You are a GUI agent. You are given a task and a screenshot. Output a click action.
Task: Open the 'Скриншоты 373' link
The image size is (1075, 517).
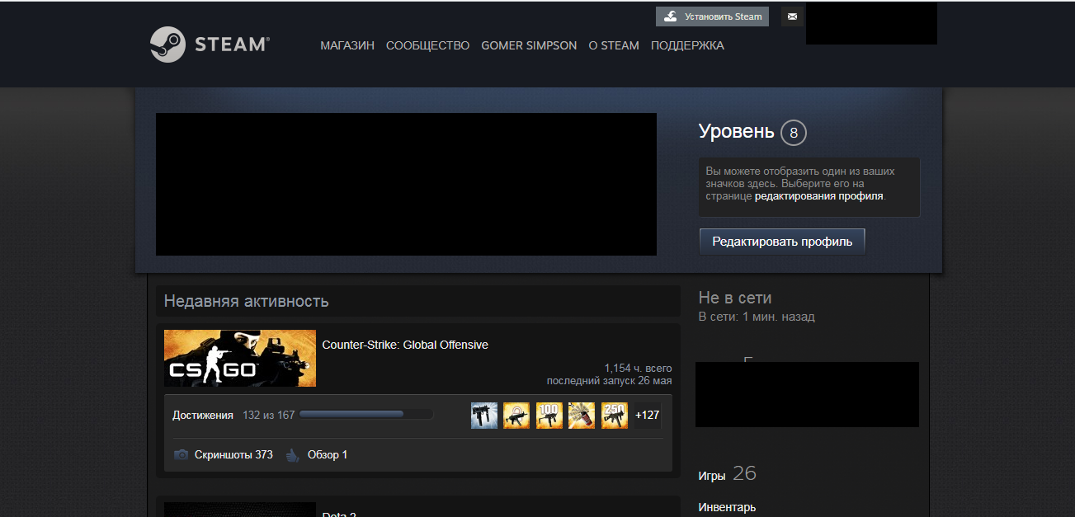point(233,454)
